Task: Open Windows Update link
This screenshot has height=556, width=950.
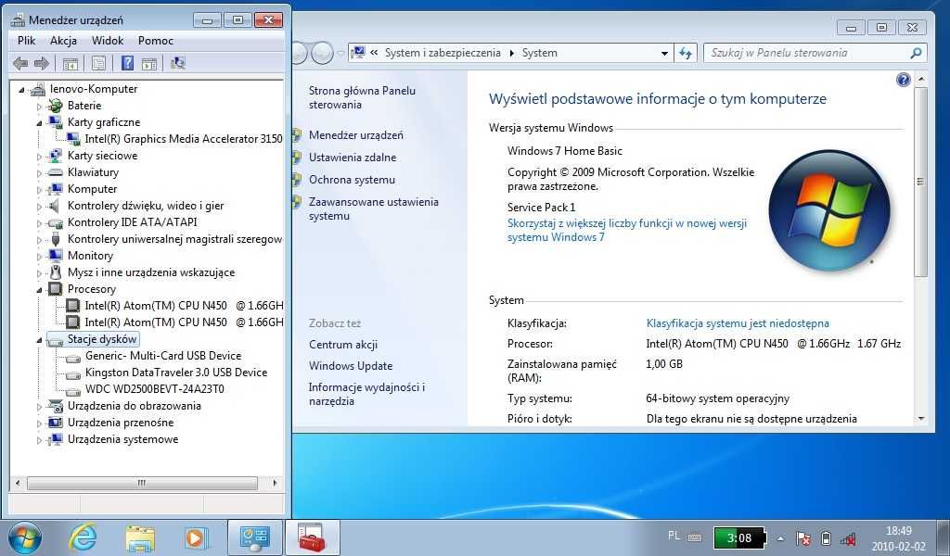Action: coord(351,366)
